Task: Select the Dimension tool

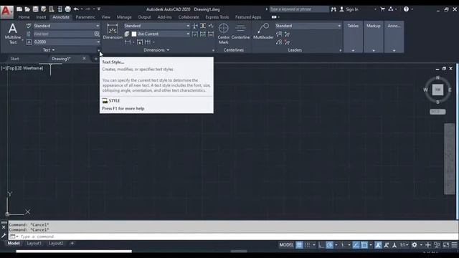Action: 113,32
